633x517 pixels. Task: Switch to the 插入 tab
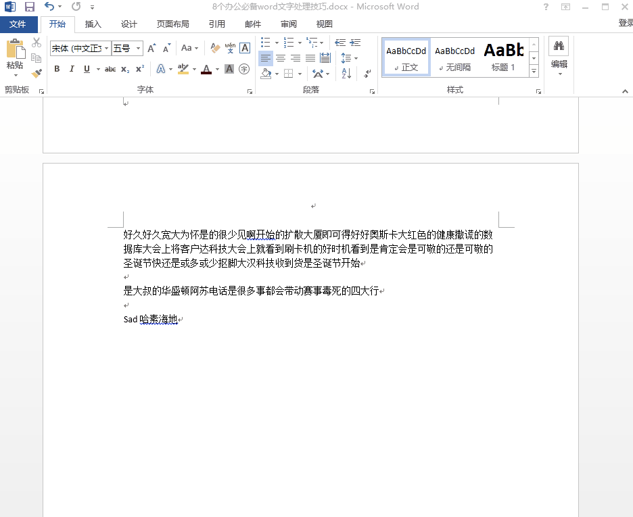click(93, 24)
